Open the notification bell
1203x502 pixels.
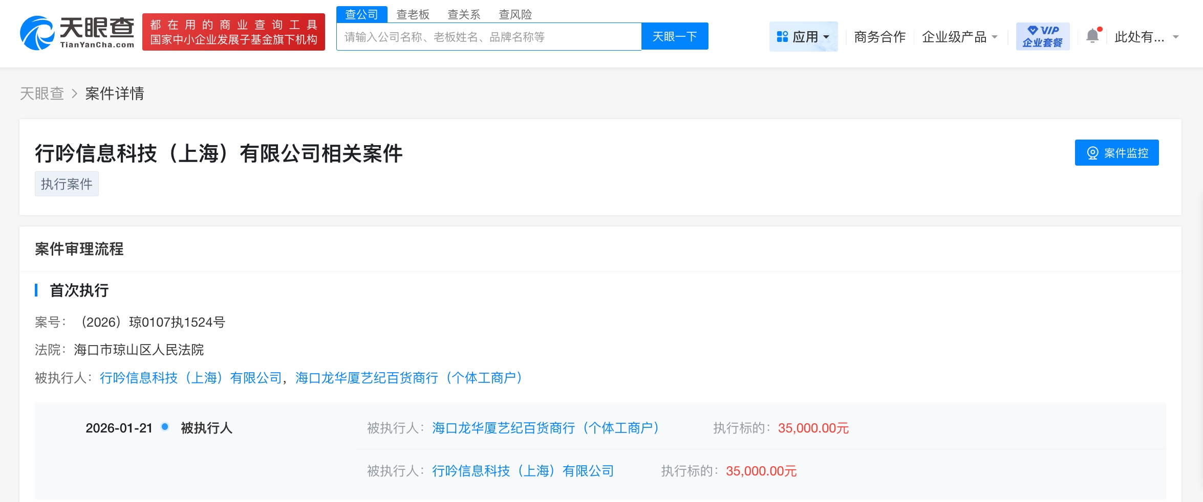[1092, 36]
